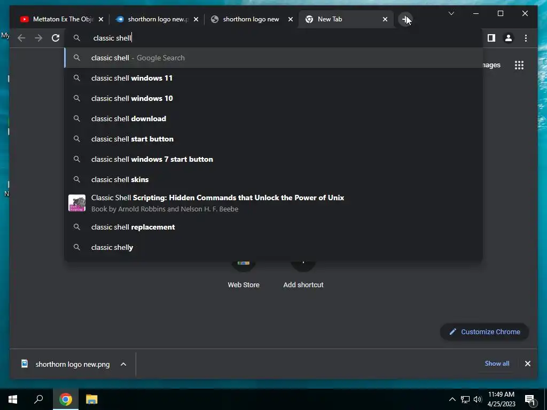Open the Windows Start menu
Screen dimensions: 547x410
coord(13,399)
